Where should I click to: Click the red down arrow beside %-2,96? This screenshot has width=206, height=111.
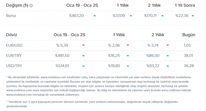(x=128, y=45)
